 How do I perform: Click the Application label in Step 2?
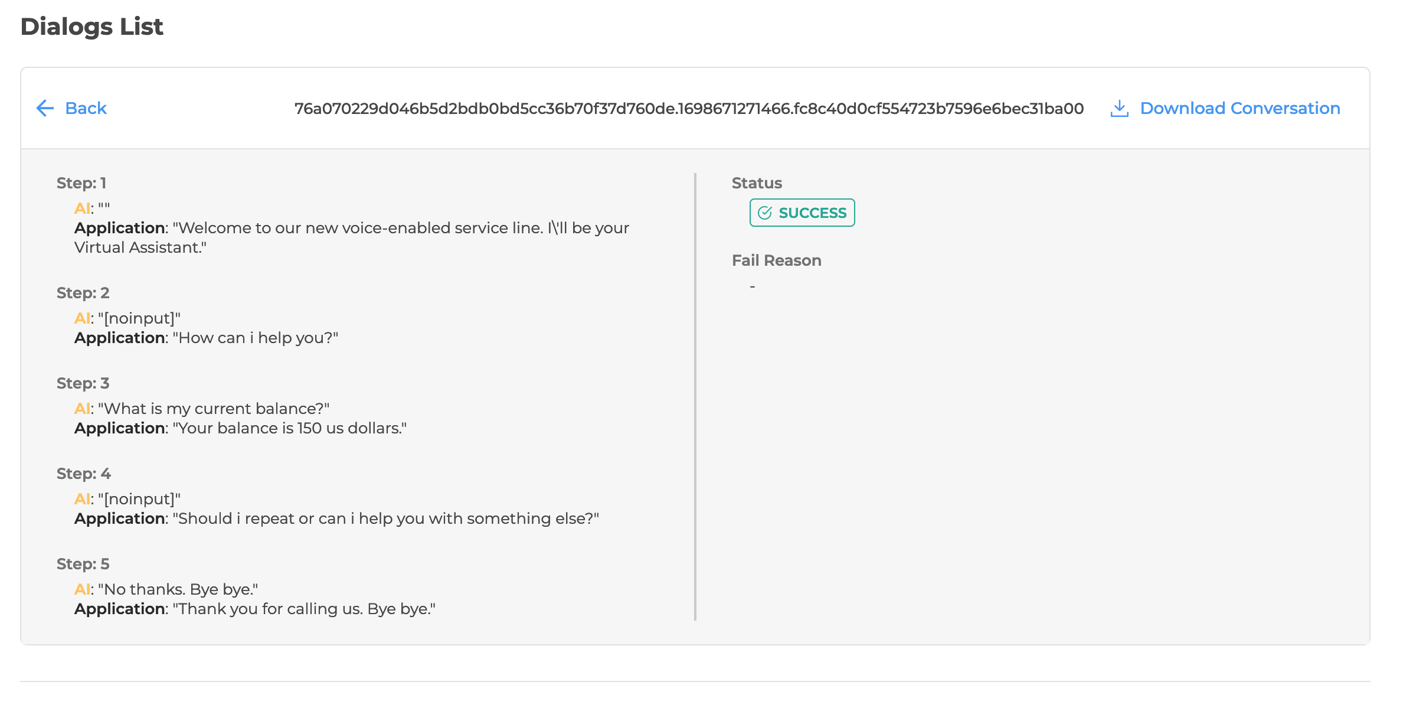coord(119,338)
